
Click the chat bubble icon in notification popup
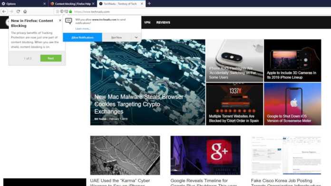68,21
